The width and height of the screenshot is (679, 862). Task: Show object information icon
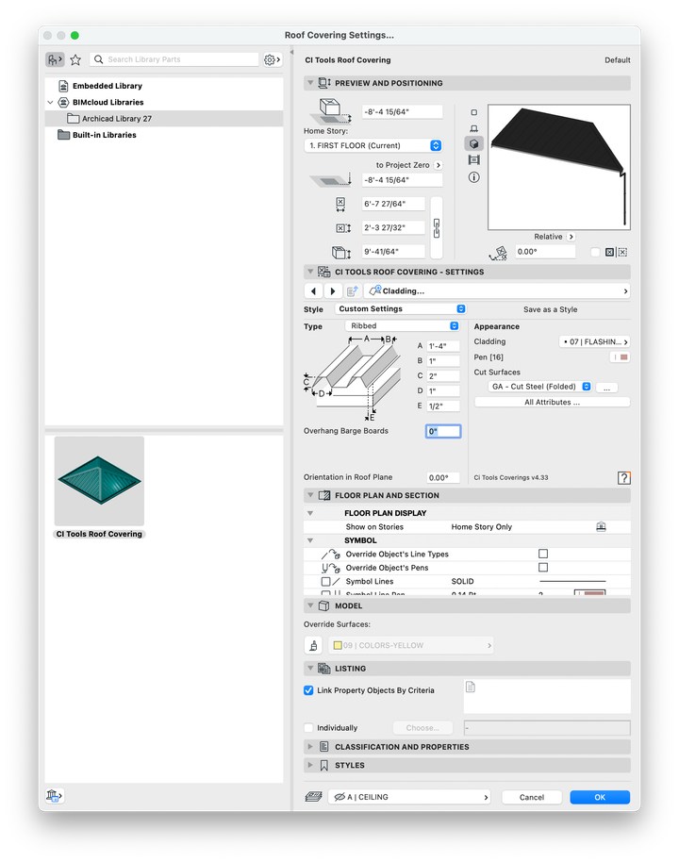point(474,177)
